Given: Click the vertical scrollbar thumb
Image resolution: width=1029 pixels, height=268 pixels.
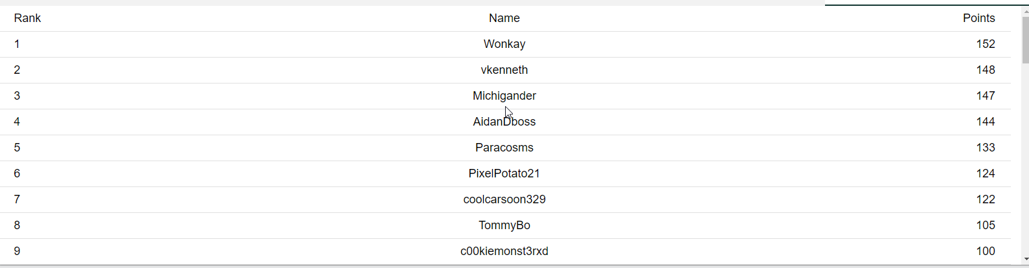Looking at the screenshot, I should point(1025,40).
